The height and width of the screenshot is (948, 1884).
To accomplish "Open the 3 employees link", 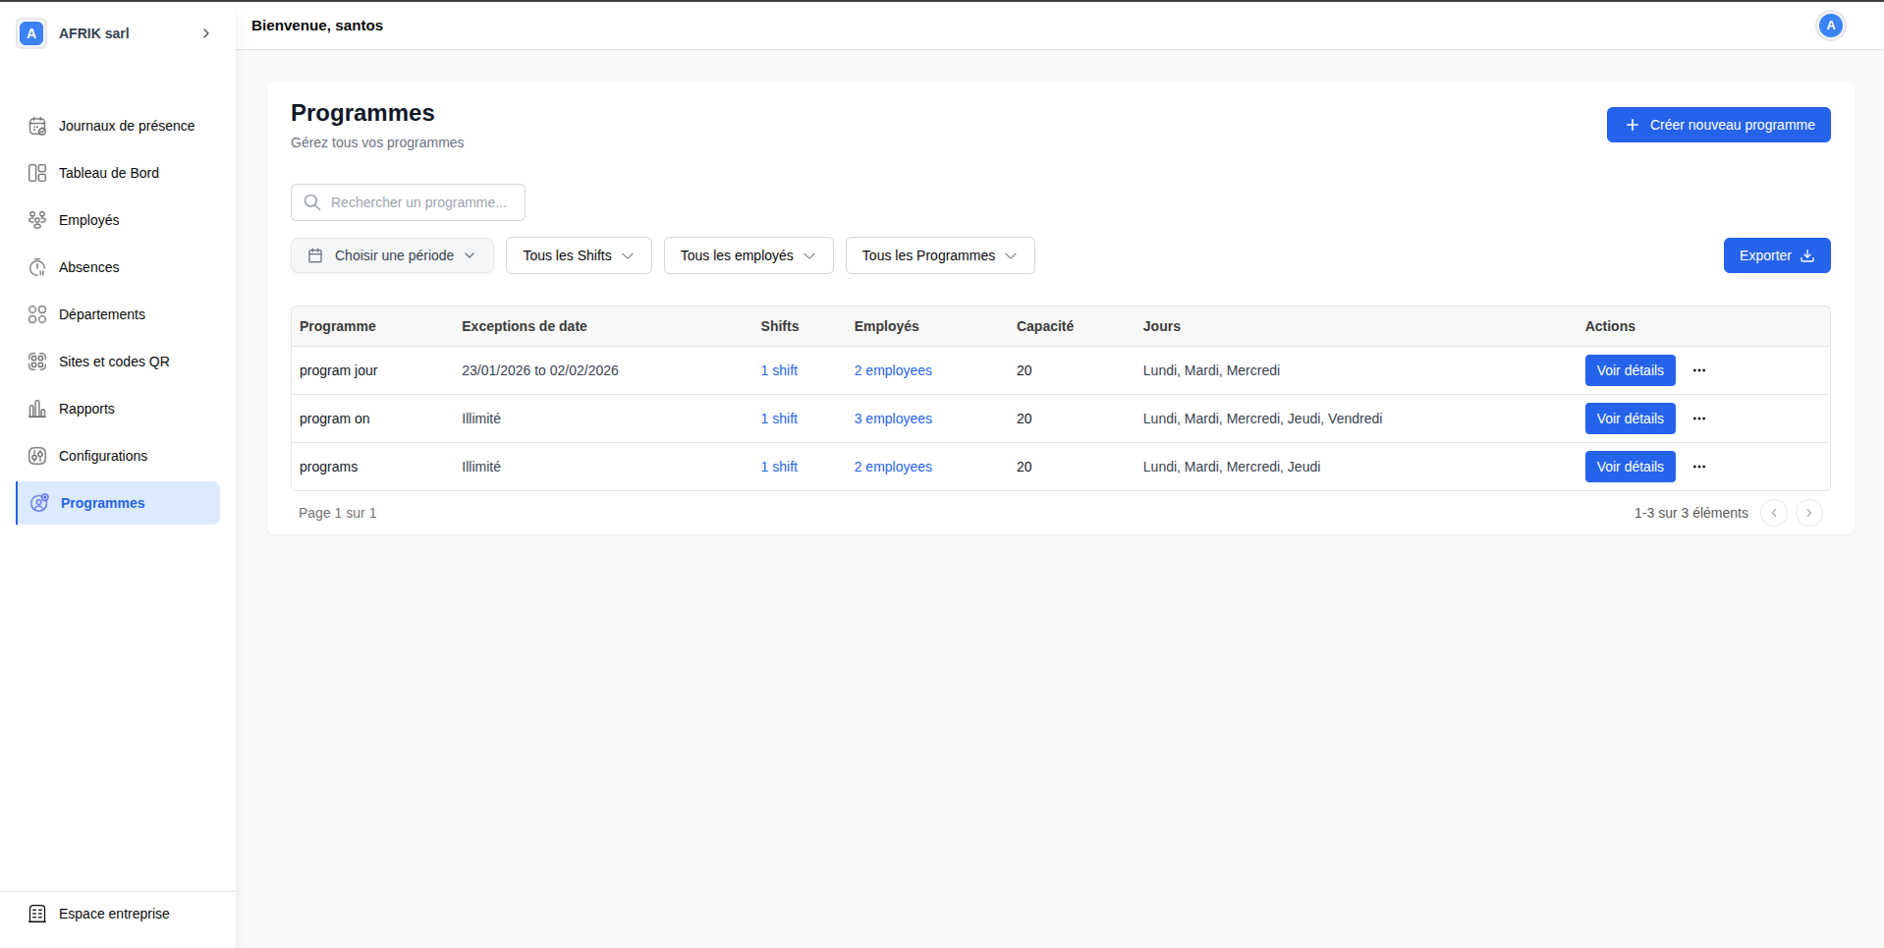I will tap(893, 418).
